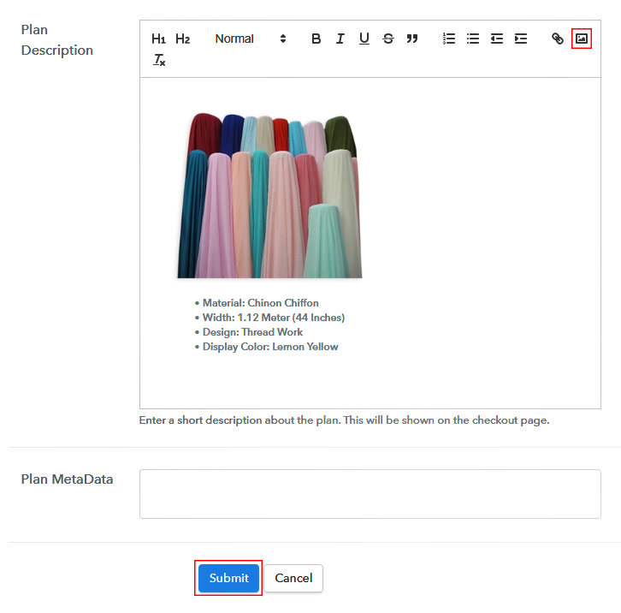This screenshot has width=621, height=613.
Task: Apply Heading 2 format
Action: pyautogui.click(x=182, y=39)
